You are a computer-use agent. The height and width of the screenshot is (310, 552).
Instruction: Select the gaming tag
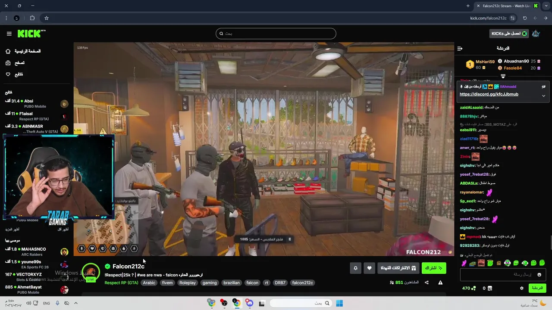point(210,283)
